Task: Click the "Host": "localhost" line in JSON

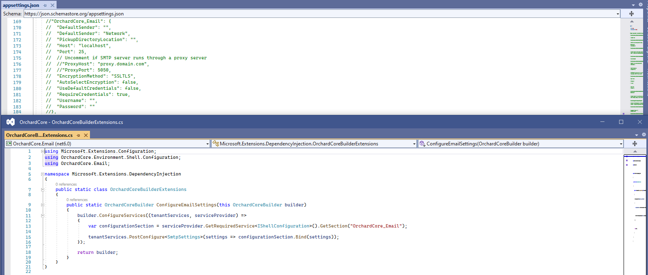Action: click(x=78, y=45)
